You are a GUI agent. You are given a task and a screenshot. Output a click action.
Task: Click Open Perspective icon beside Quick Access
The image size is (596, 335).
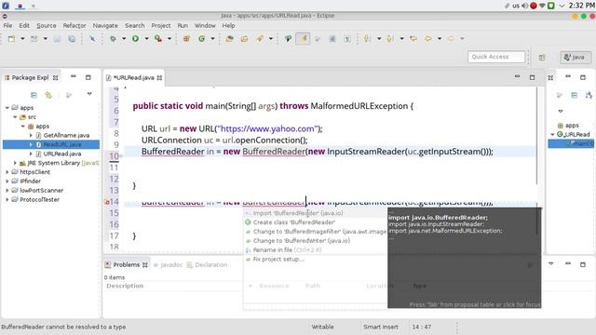tap(542, 58)
